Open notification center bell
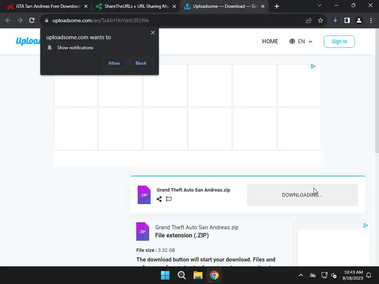 pos(369,275)
